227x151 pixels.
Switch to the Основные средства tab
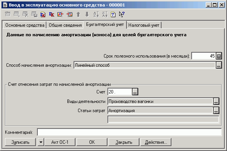(x=25, y=25)
